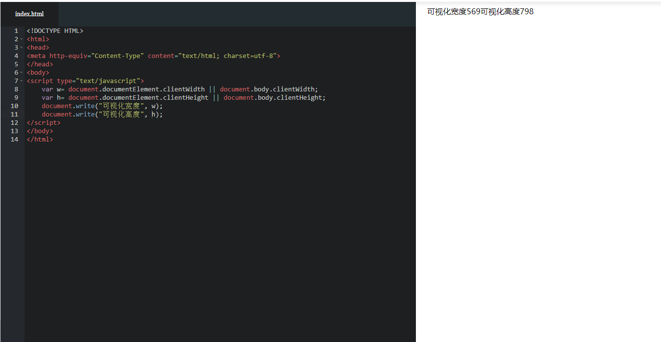Click the opening <html> tag in code
Viewport: 661px width, 342px height.
[38, 39]
